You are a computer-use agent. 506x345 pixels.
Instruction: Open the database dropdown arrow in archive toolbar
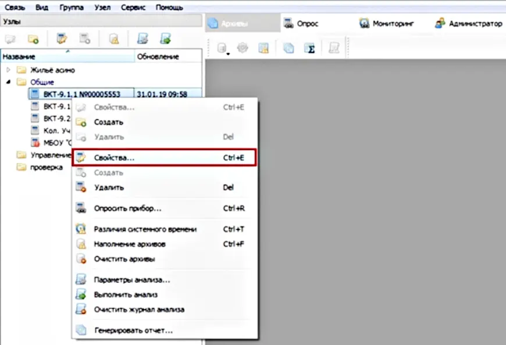(x=228, y=54)
